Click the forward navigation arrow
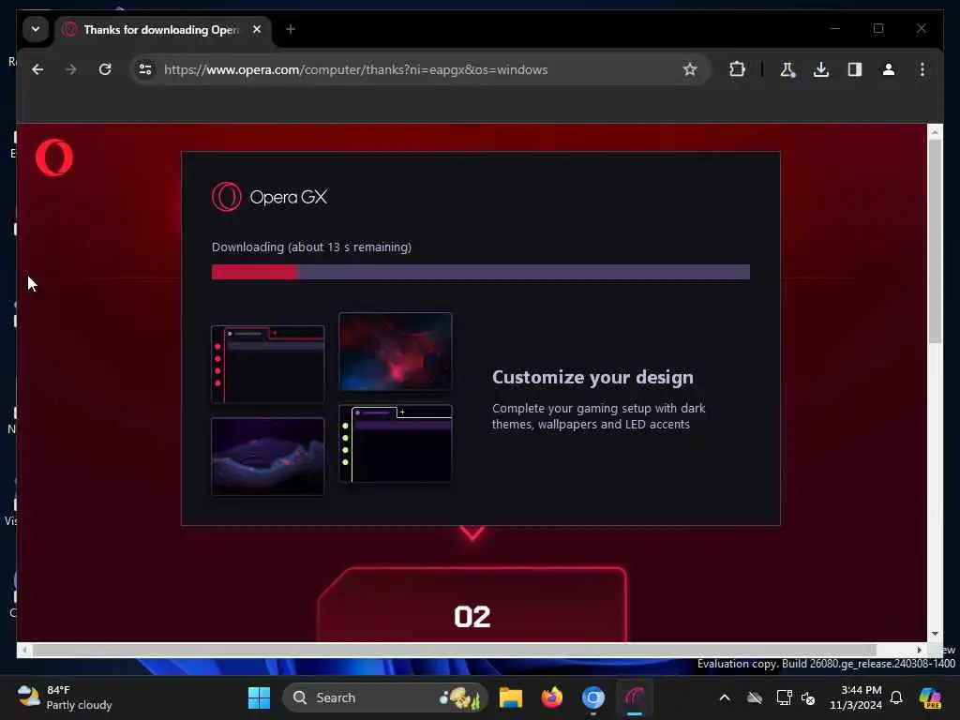 pos(71,69)
